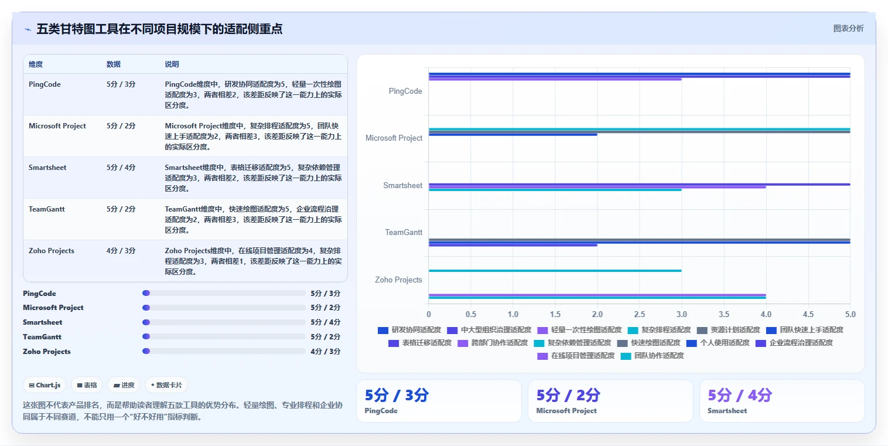888x446 pixels.
Task: Click the 数据卡片 chip
Action: point(166,385)
